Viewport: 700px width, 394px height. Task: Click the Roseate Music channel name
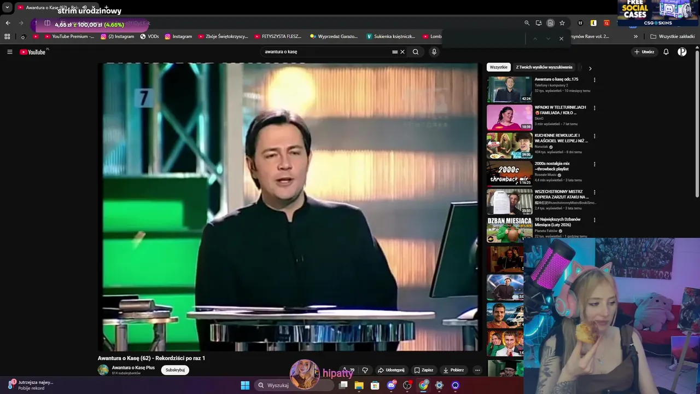[x=545, y=175]
